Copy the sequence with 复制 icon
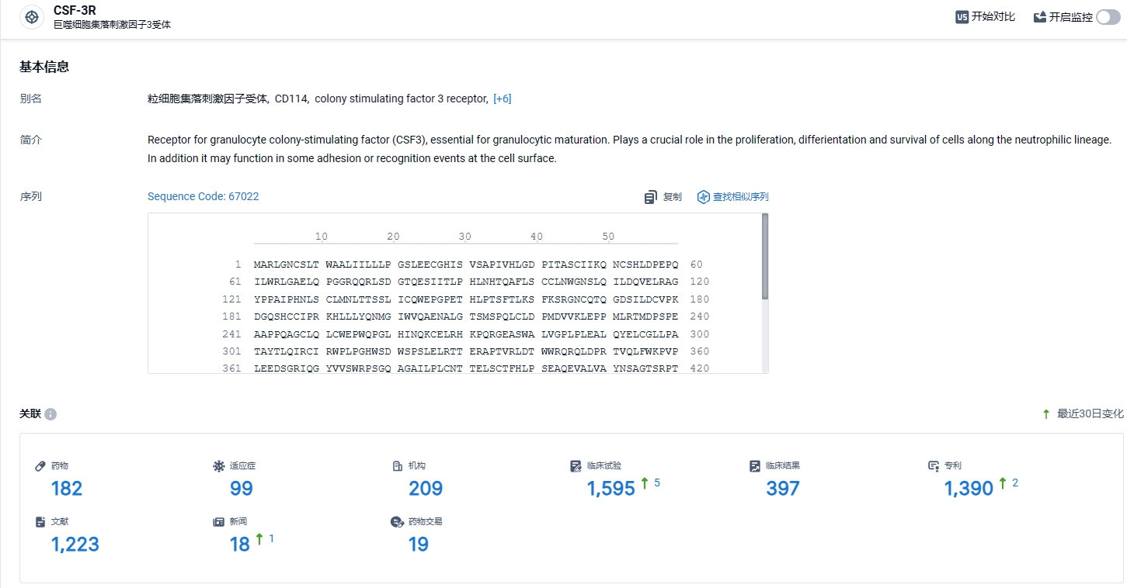1127x588 pixels. pyautogui.click(x=651, y=197)
